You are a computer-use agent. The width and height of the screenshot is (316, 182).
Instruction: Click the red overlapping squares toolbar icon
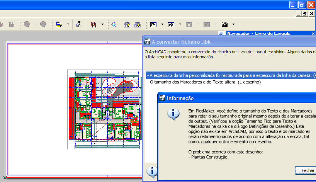[93, 25]
